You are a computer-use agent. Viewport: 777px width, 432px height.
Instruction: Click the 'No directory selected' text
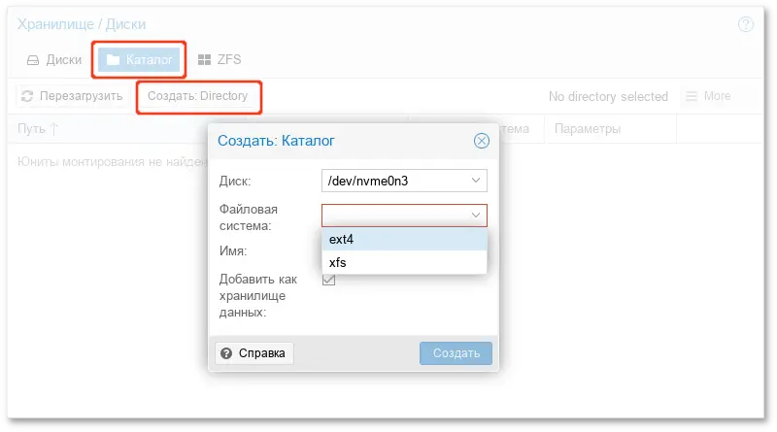[x=608, y=97]
